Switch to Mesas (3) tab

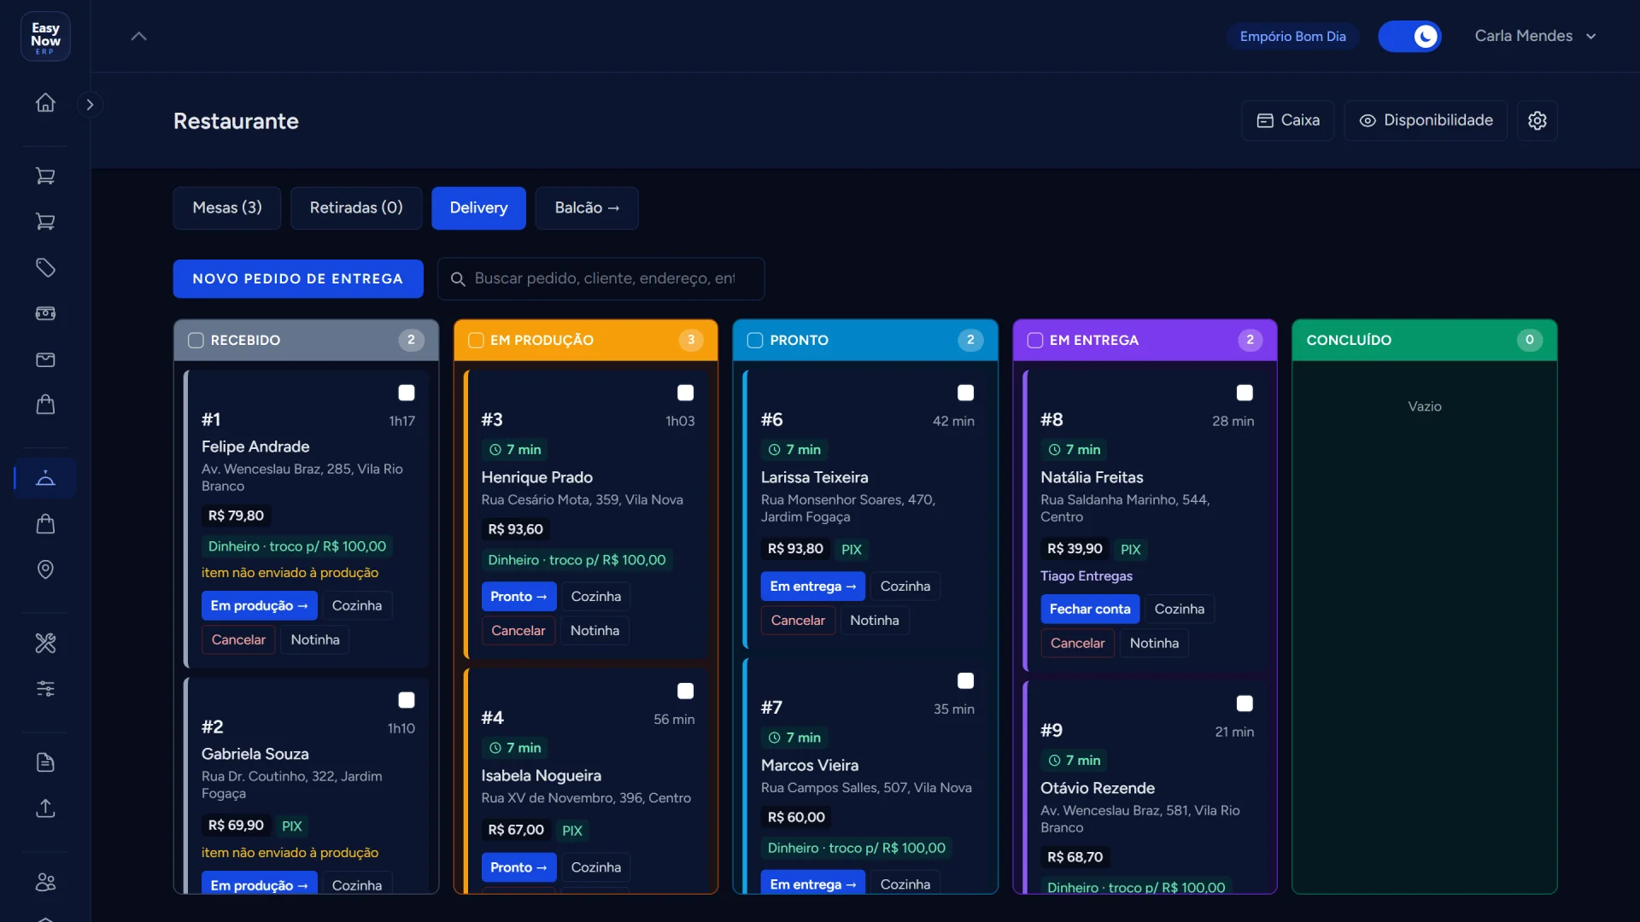pyautogui.click(x=227, y=207)
